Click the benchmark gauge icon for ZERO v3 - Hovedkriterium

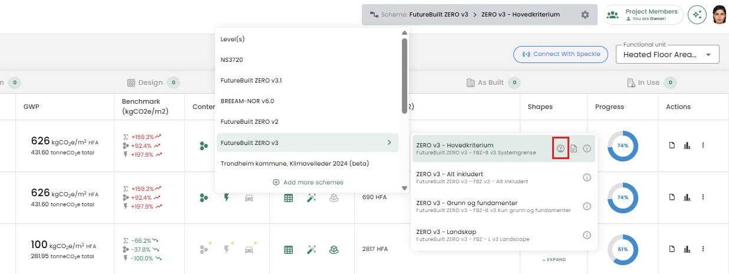coord(560,148)
